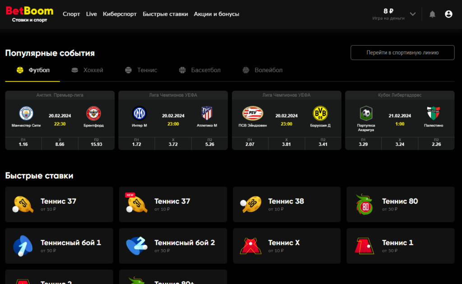Screen dimensions: 462x284
Task: Open notifications bell icon
Action: [432, 14]
